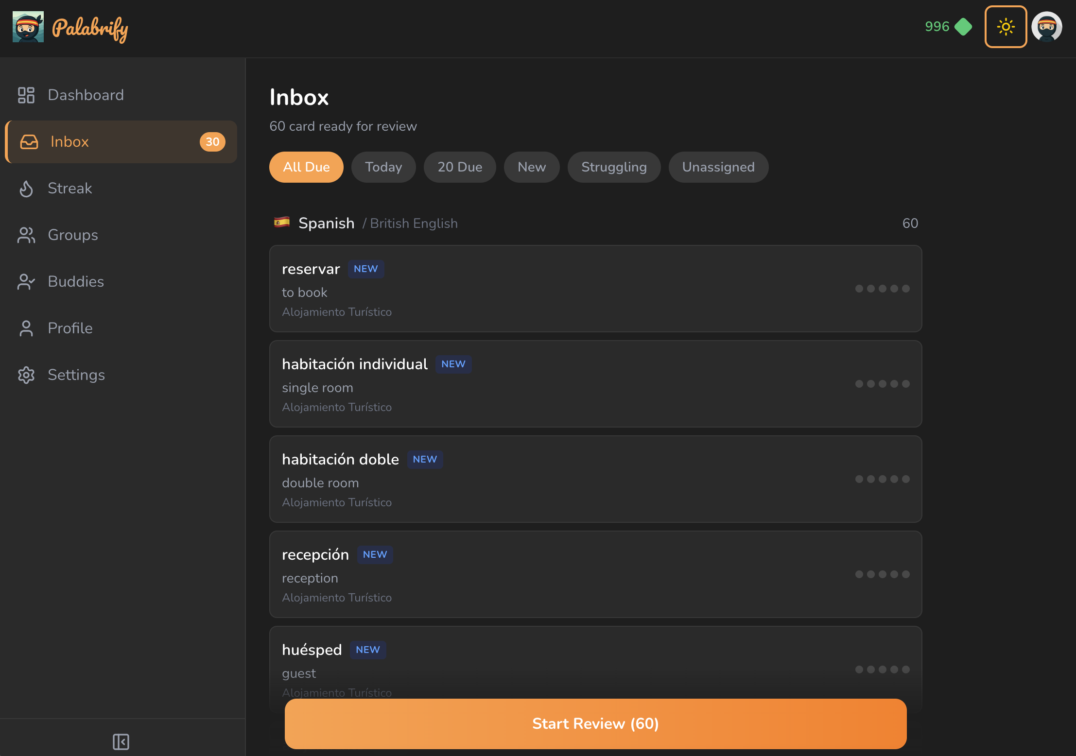
Task: Open the Profile page
Action: click(x=121, y=328)
